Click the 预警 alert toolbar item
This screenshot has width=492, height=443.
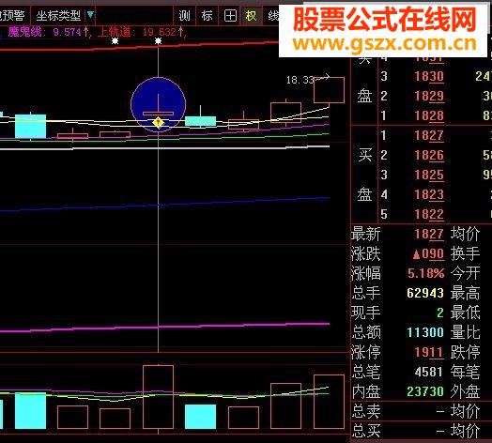12,15
